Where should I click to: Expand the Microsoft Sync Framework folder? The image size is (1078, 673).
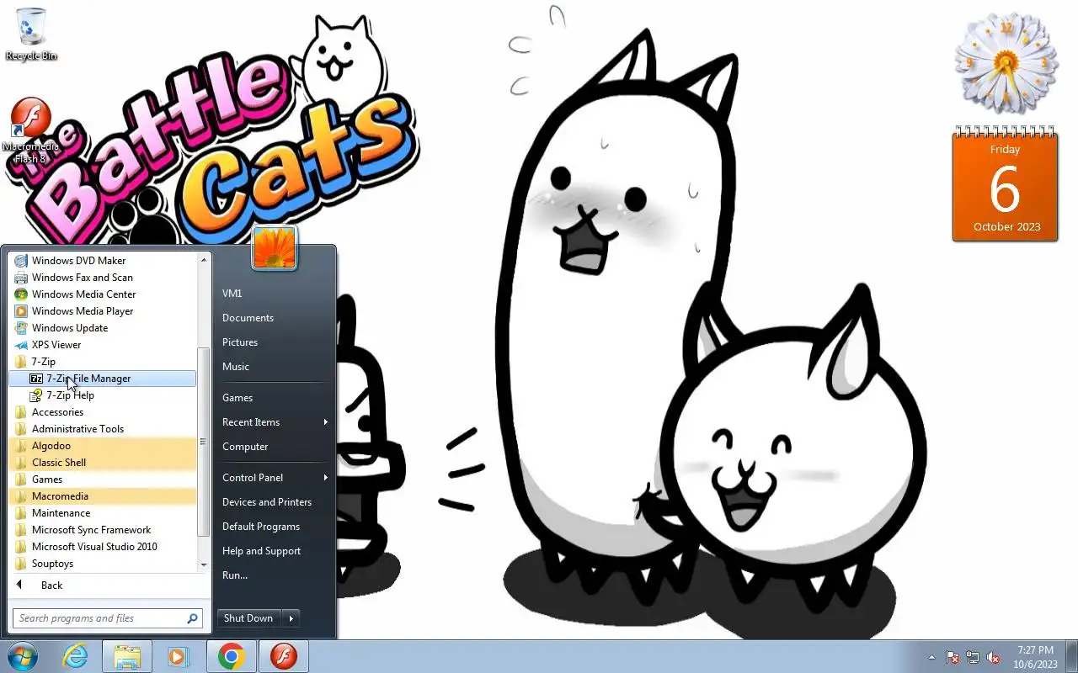[x=102, y=530]
